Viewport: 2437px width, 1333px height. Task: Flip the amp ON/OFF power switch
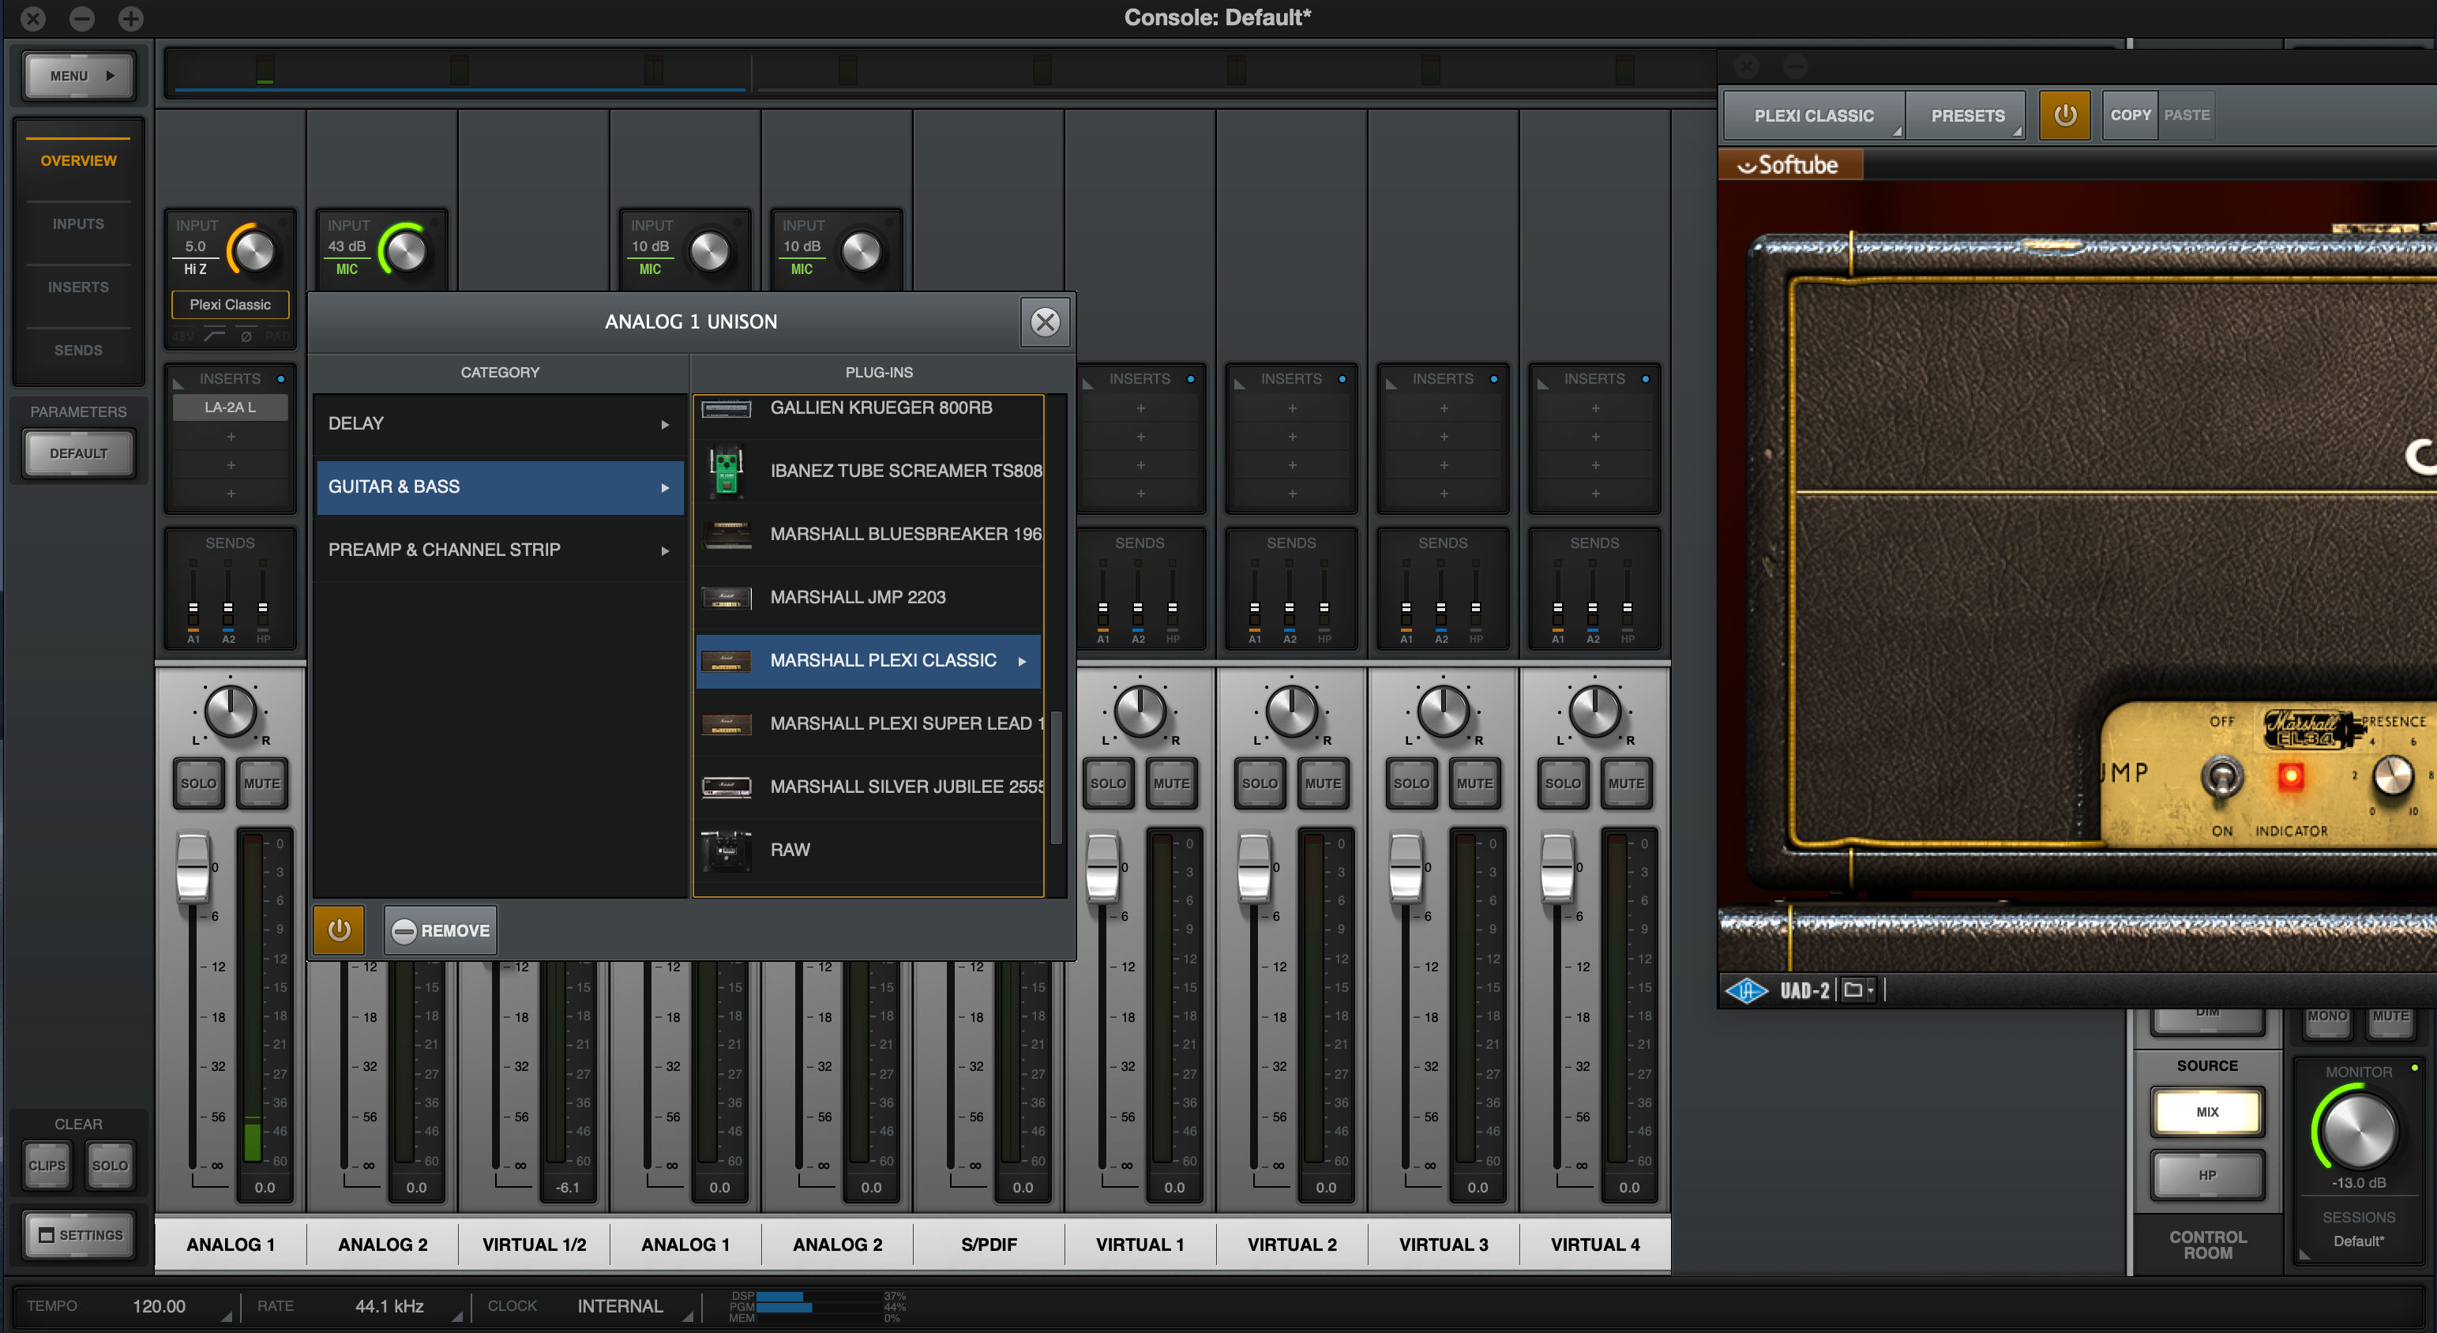pos(2221,777)
